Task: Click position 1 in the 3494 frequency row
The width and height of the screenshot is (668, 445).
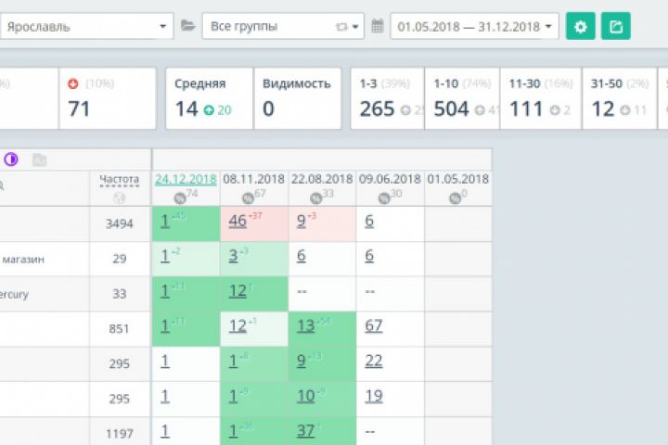Action: (165, 221)
